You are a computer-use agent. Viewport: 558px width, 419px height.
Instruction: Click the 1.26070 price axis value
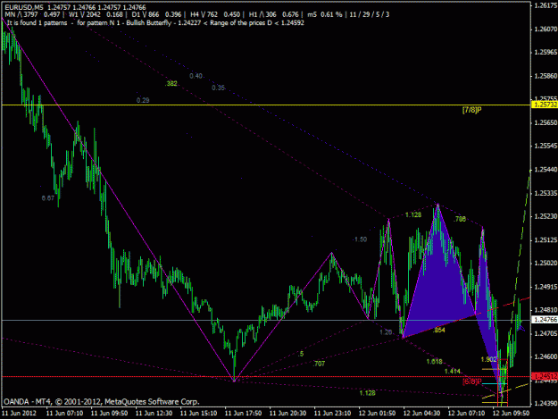click(546, 29)
